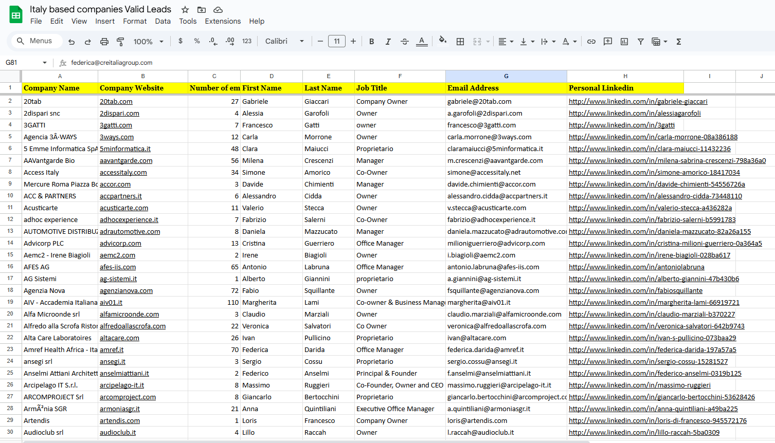This screenshot has width=775, height=443.
Task: Open the Insert menu
Action: click(x=105, y=21)
